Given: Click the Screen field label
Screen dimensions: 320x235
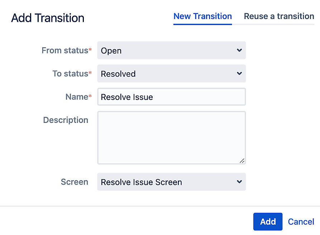Looking at the screenshot, I should click(x=75, y=182).
